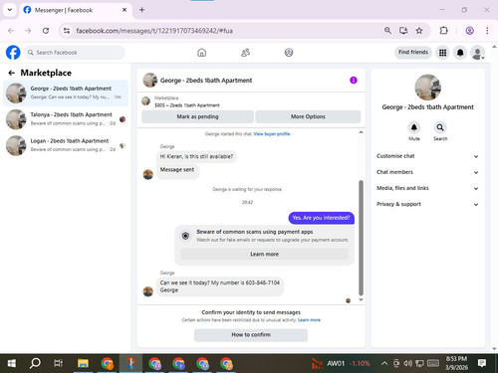The width and height of the screenshot is (498, 373).
Task: Open George's conversation in the list
Action: [x=66, y=93]
